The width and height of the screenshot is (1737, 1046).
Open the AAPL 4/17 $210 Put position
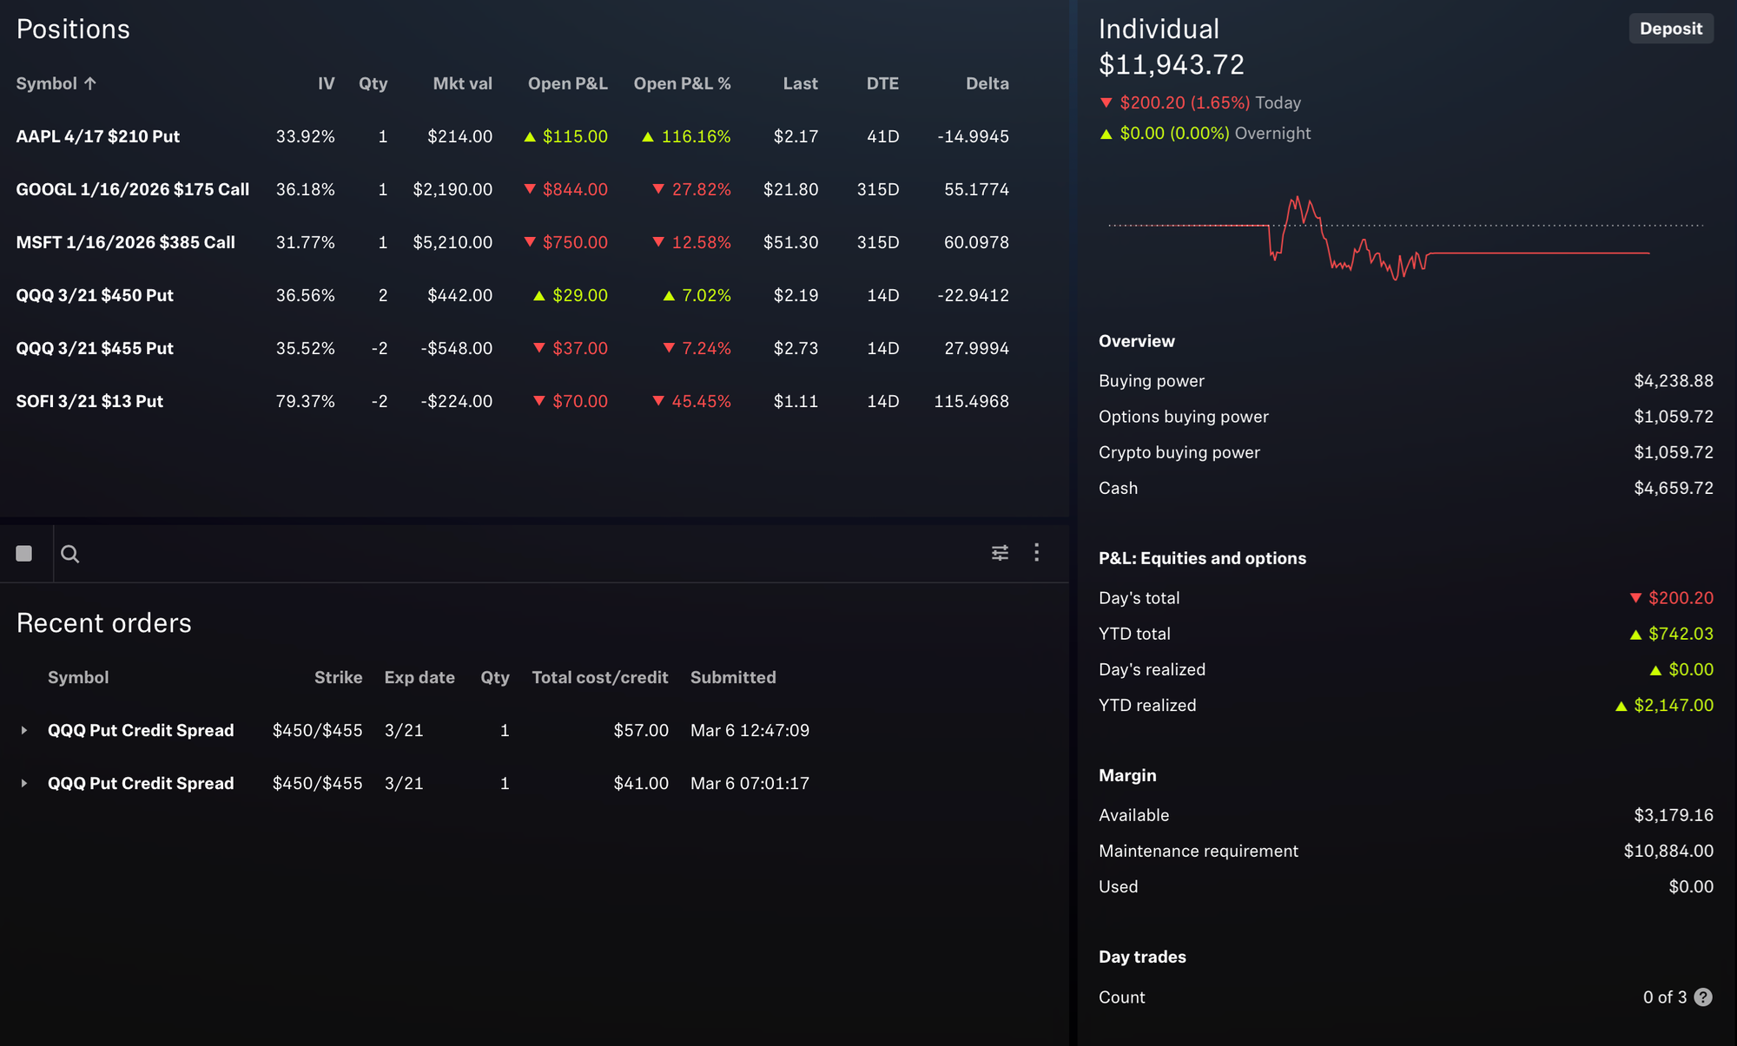98,136
